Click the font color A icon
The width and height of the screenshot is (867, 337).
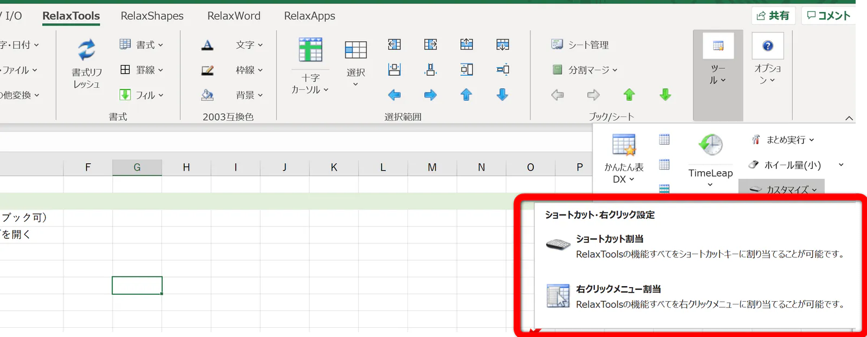207,45
